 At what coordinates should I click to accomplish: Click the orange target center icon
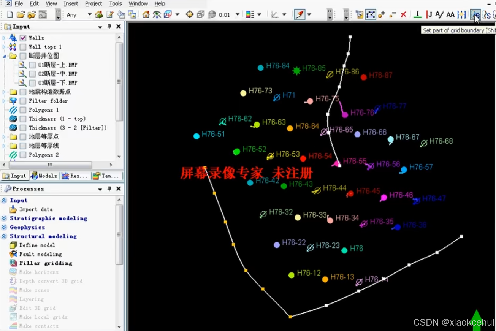coord(189,15)
